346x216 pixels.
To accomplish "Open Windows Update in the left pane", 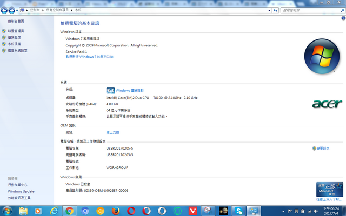I will [x=21, y=191].
